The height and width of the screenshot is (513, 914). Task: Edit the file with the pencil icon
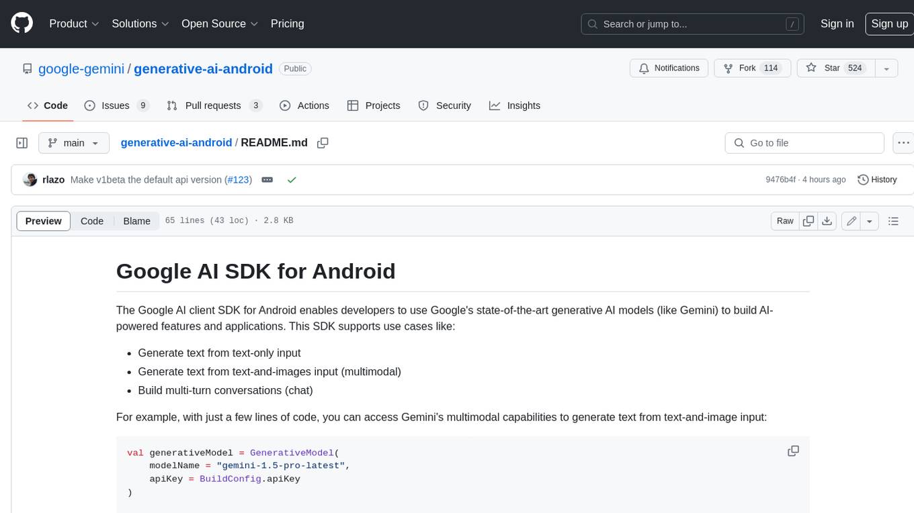click(x=851, y=221)
